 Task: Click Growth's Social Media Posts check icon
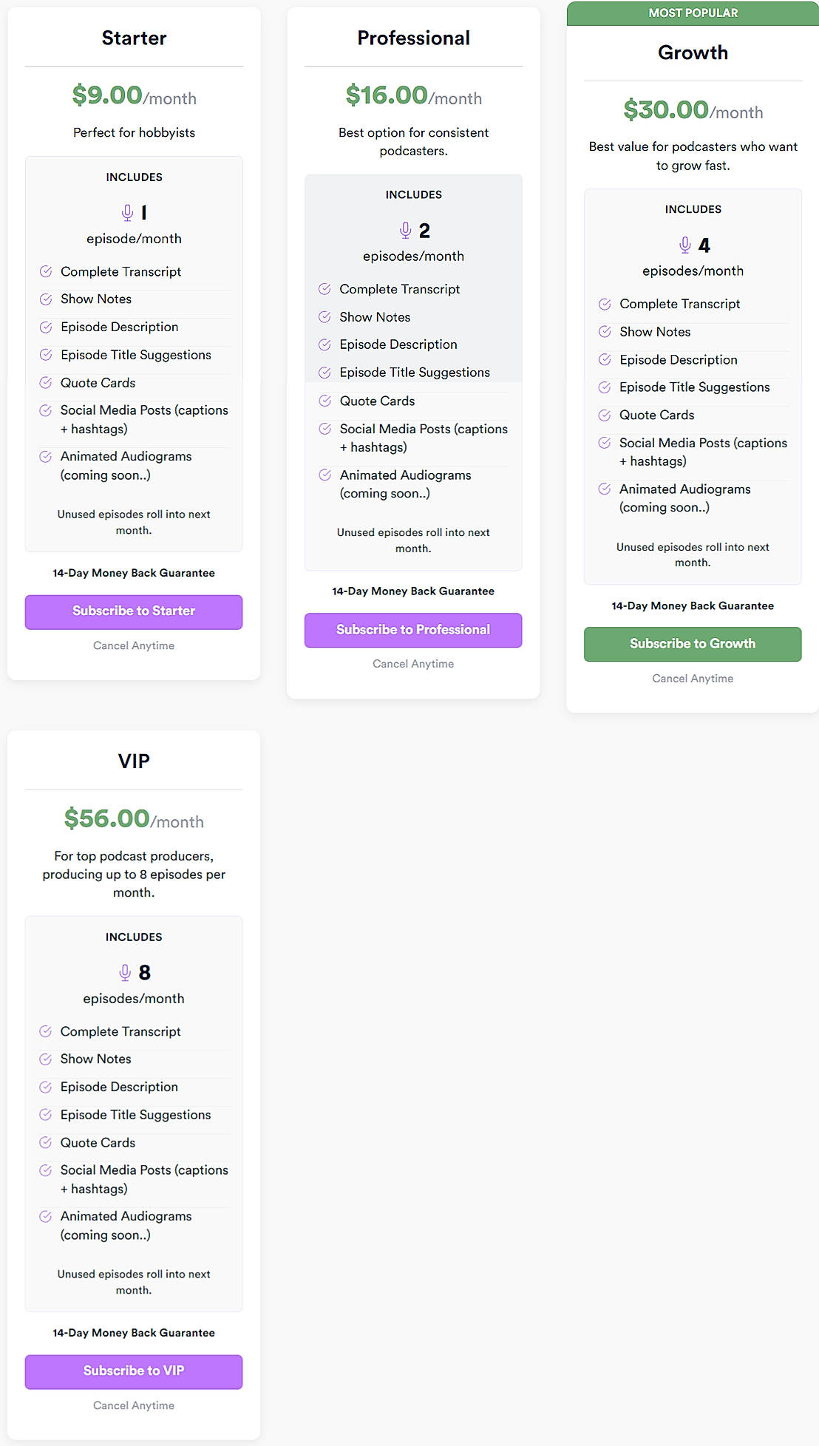coord(605,443)
